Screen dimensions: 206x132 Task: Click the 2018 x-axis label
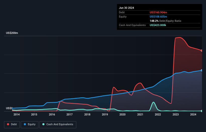[87, 114]
